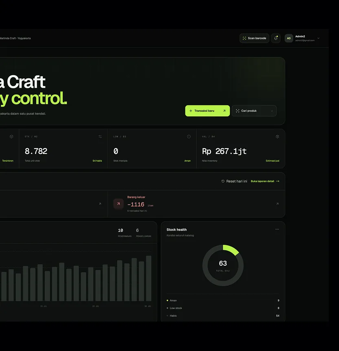
Task: Click the red Barang keluar arrow icon
Action: [x=119, y=204]
